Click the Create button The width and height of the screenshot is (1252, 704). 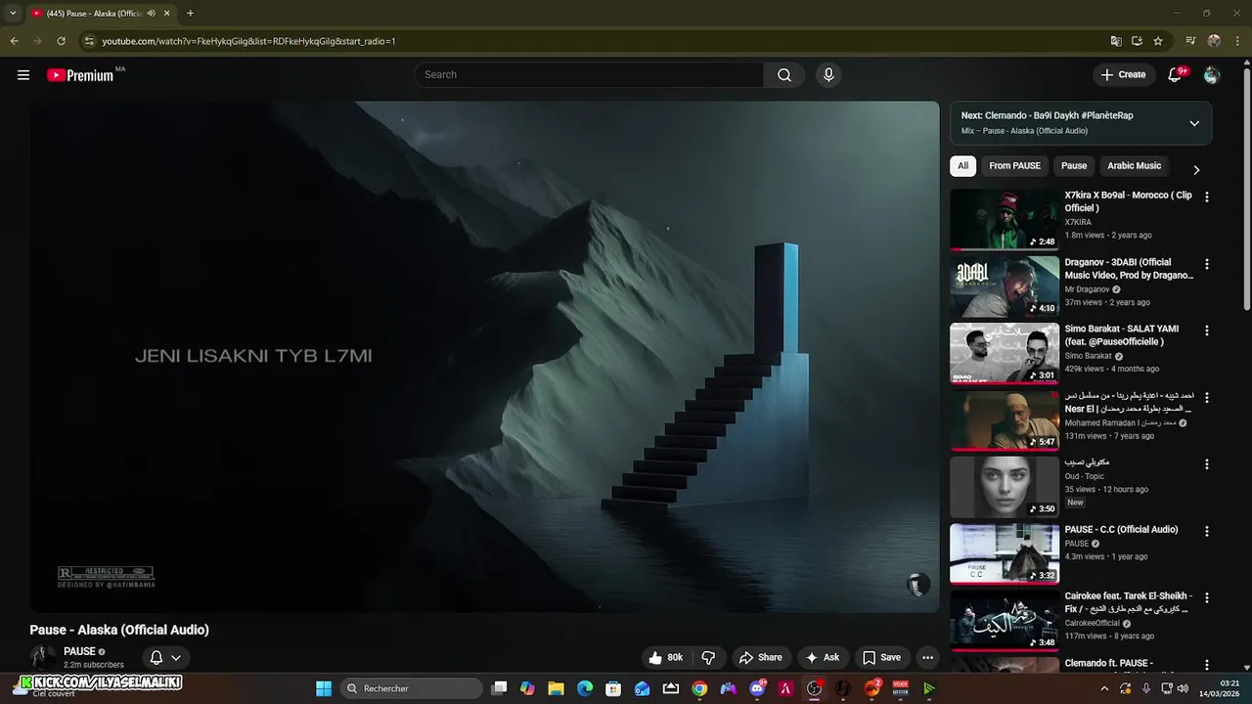pos(1123,75)
